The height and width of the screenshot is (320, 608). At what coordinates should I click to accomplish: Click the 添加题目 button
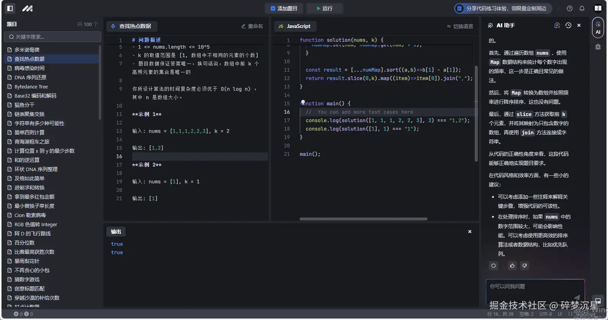(x=284, y=8)
